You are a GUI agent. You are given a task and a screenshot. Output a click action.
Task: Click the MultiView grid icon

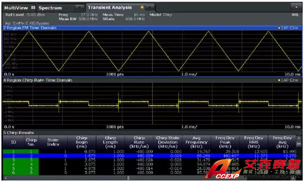click(x=33, y=8)
